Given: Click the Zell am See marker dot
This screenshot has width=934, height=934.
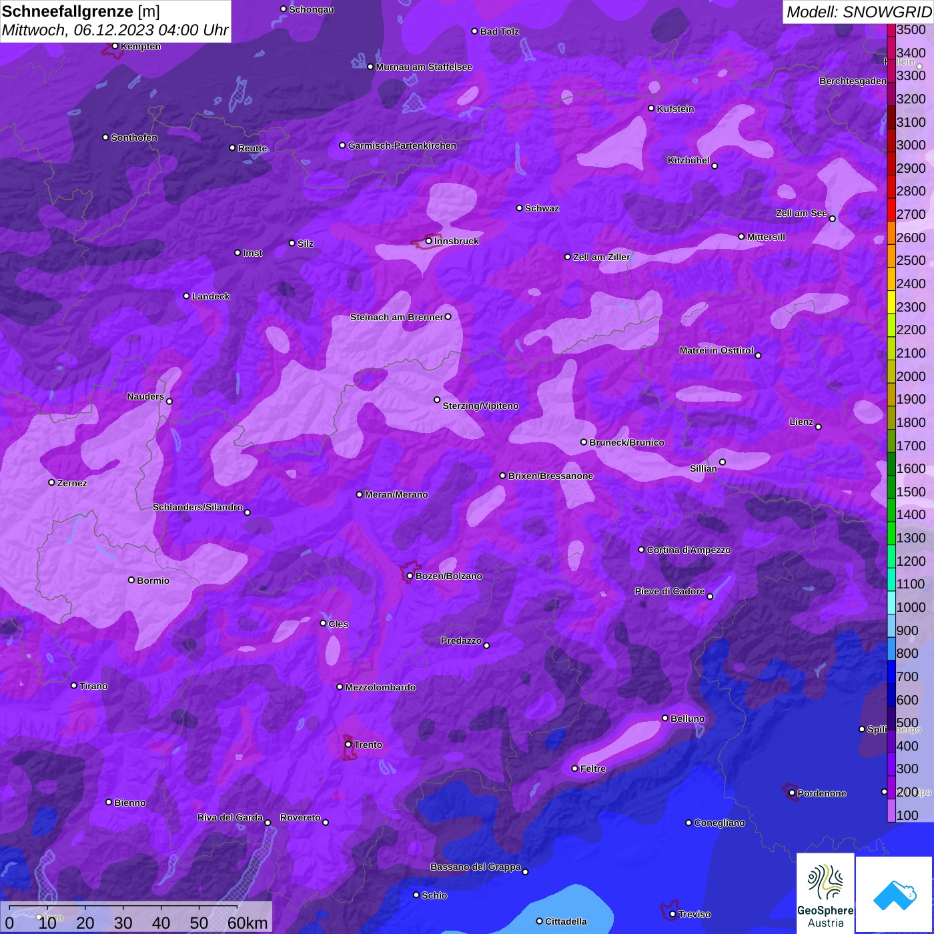Looking at the screenshot, I should 832,219.
